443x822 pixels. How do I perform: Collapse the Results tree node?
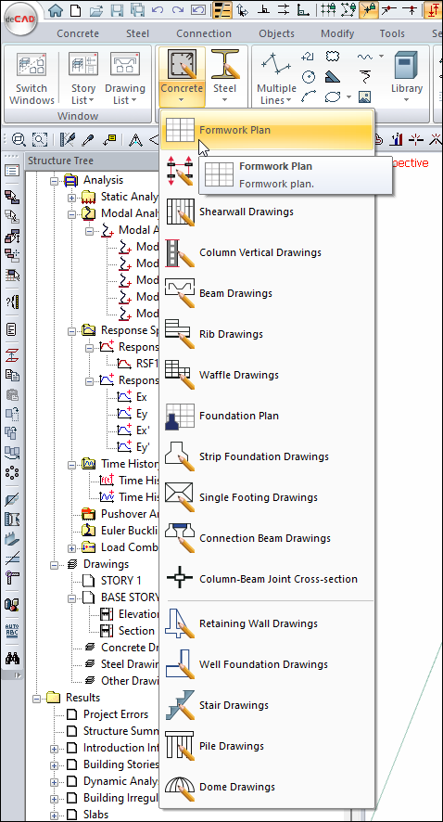pyautogui.click(x=36, y=699)
